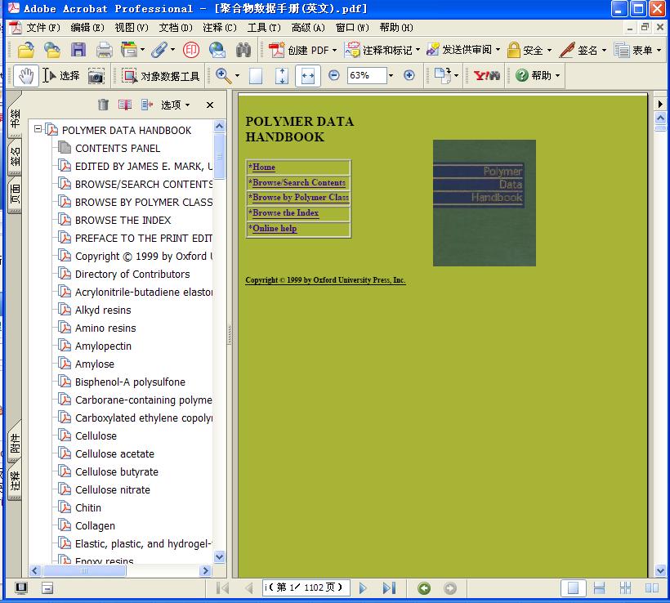
Task: Expand the 发送供审阅 dropdown
Action: (x=498, y=50)
